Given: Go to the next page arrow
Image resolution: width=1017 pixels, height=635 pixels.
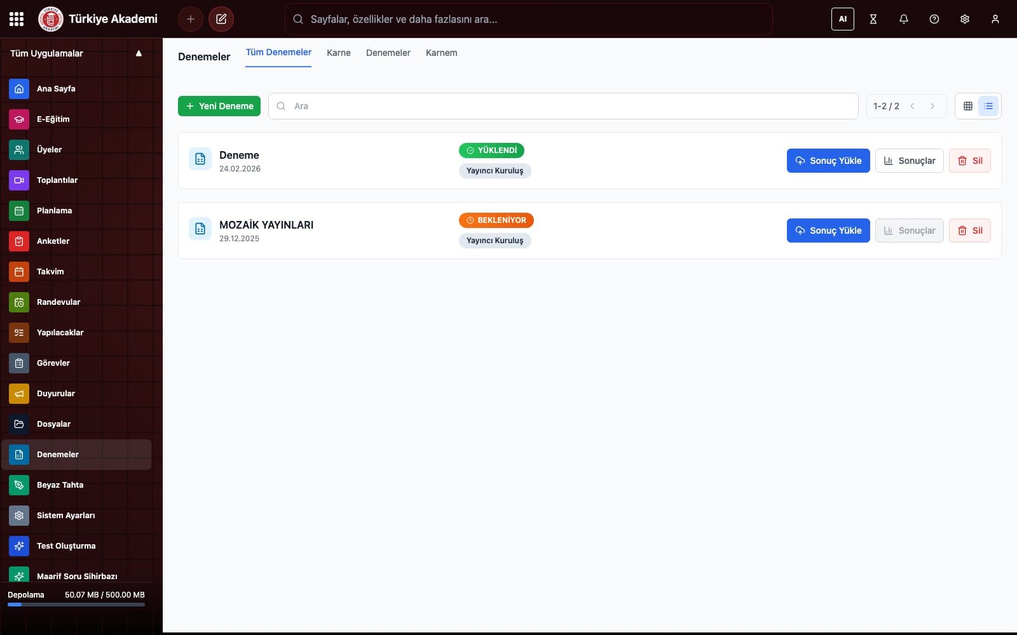Looking at the screenshot, I should point(932,106).
